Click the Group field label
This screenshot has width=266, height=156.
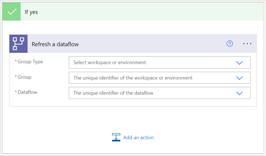[x=25, y=77]
